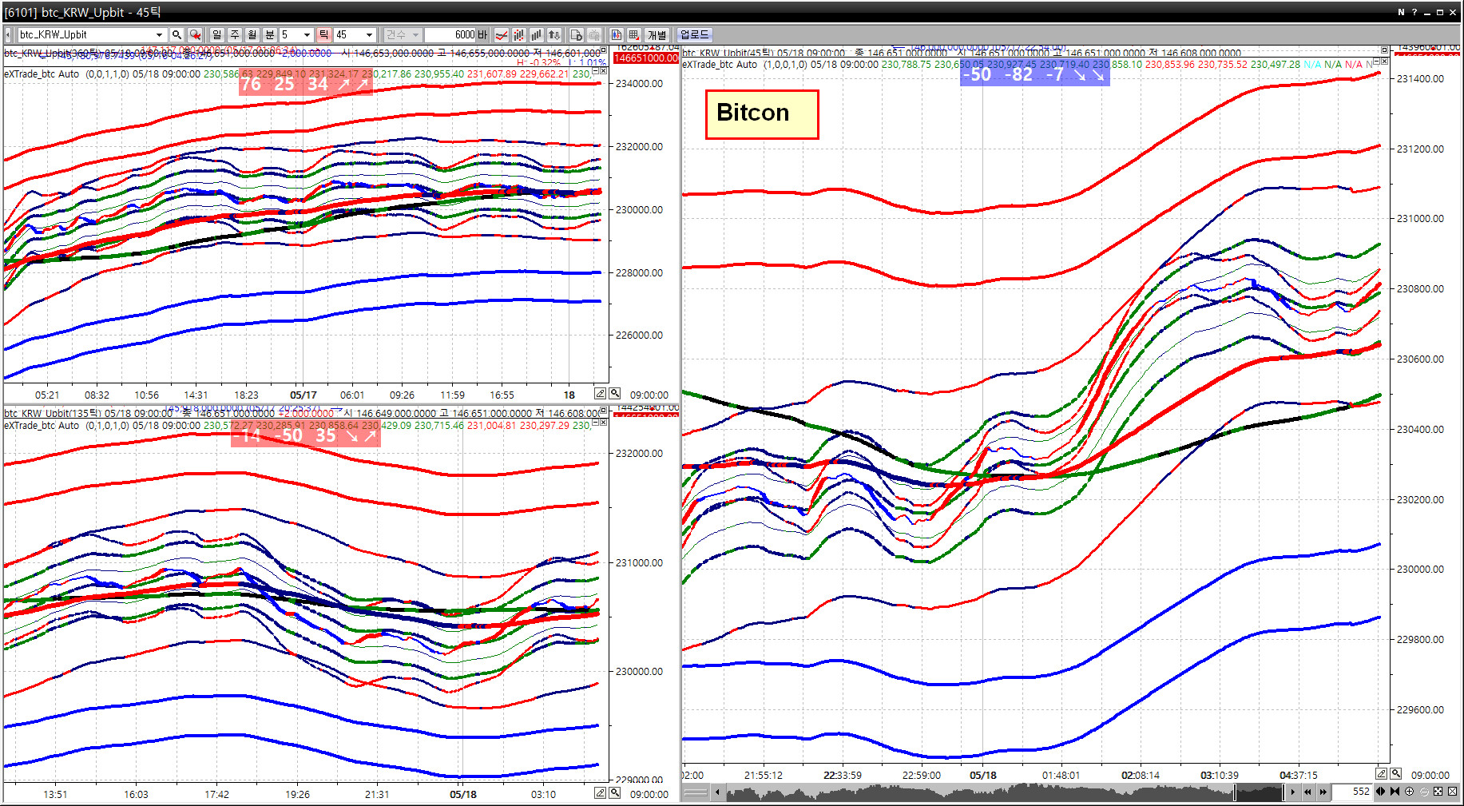The width and height of the screenshot is (1464, 806).
Task: Click the symbol search magnifier icon
Action: point(177,34)
